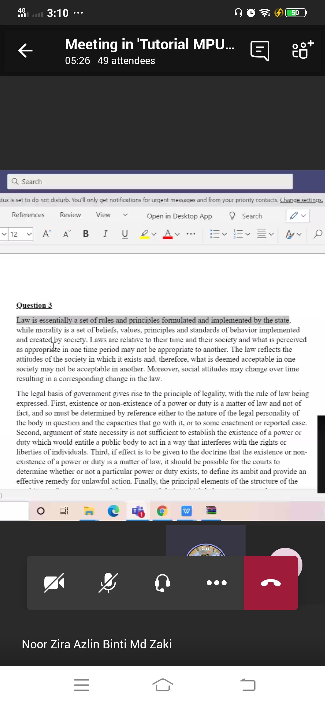Decrease font size with A down

67,234
